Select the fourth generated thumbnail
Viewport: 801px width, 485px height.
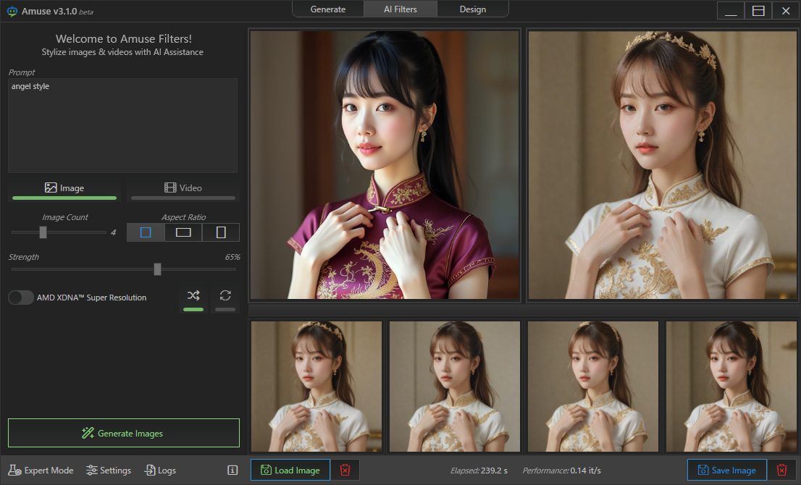(x=731, y=387)
